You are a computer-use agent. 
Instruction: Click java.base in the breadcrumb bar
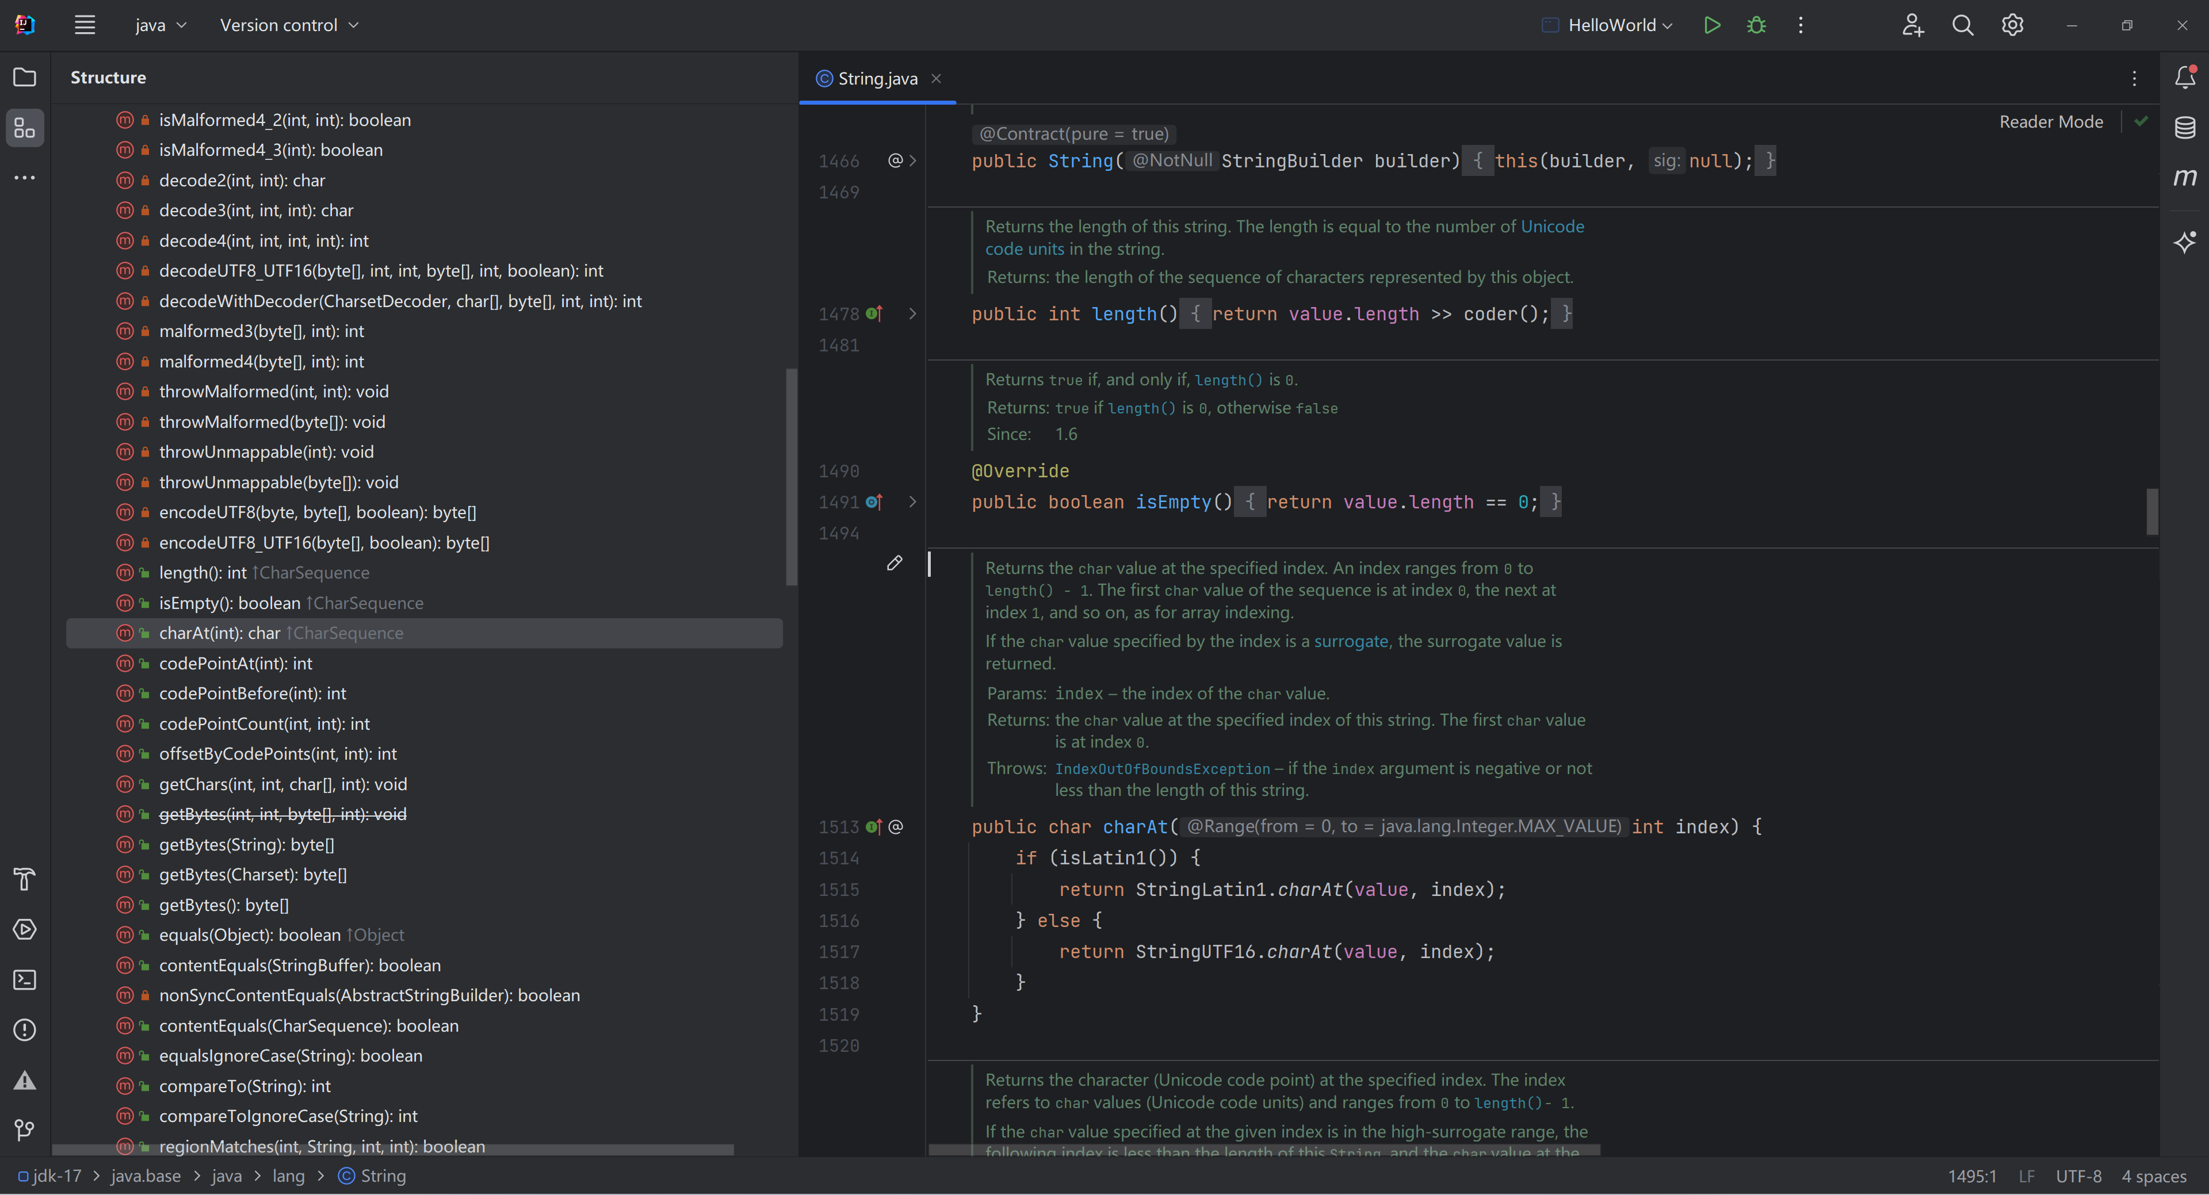click(146, 1176)
